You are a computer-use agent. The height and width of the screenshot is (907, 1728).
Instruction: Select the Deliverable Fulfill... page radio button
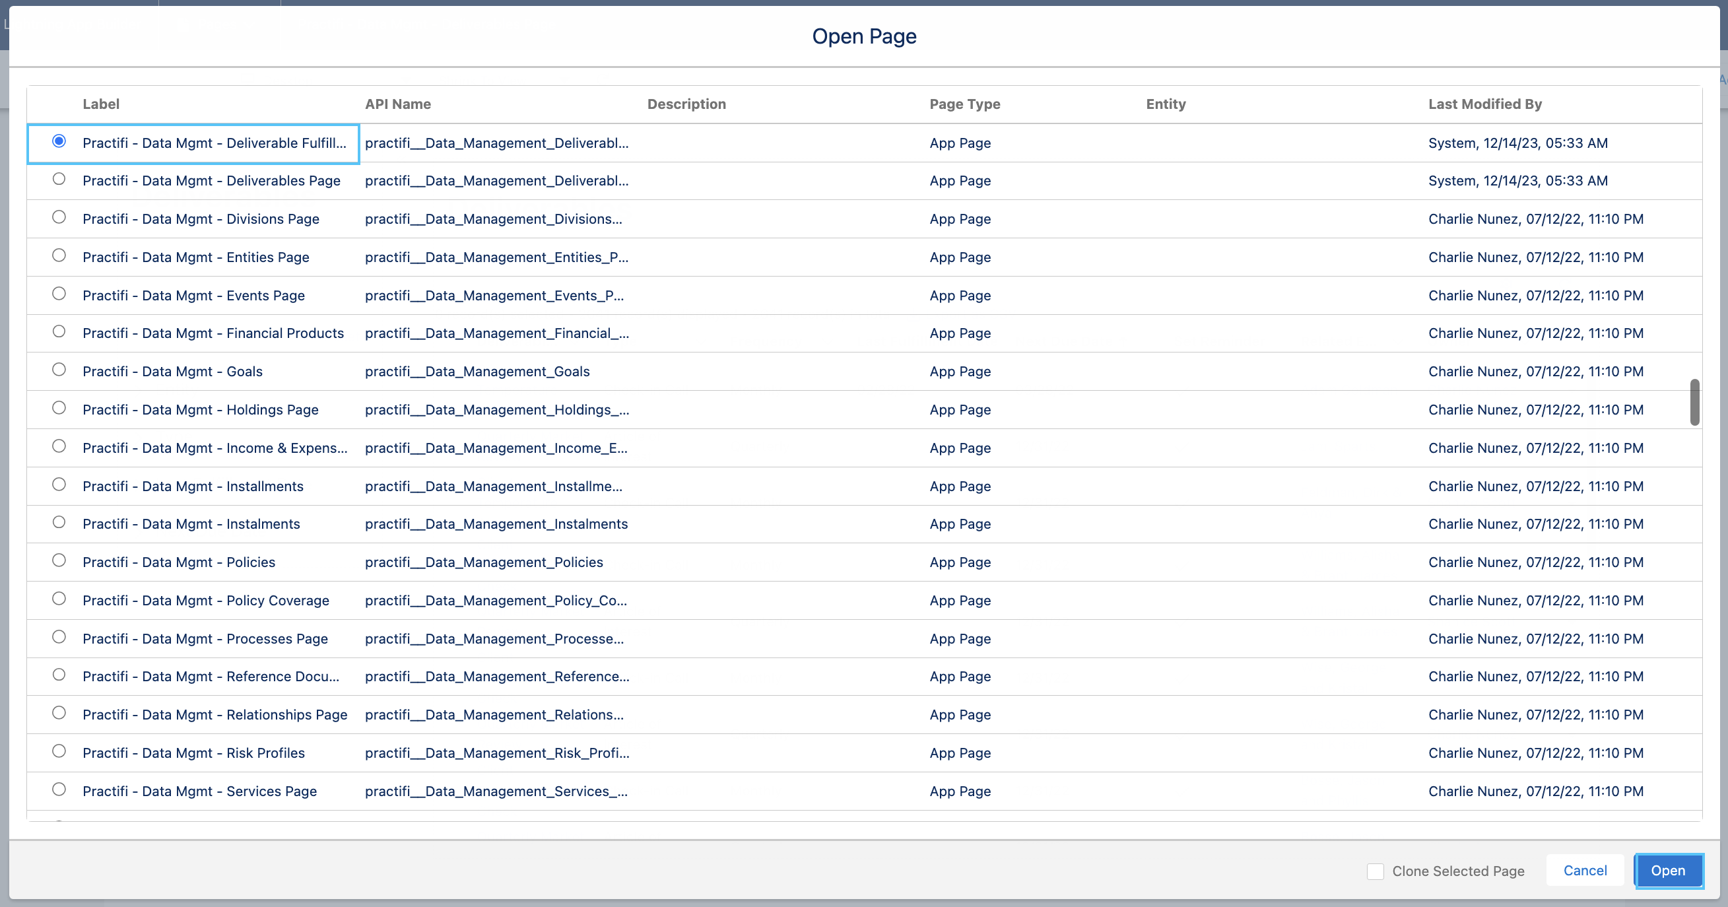pos(59,141)
